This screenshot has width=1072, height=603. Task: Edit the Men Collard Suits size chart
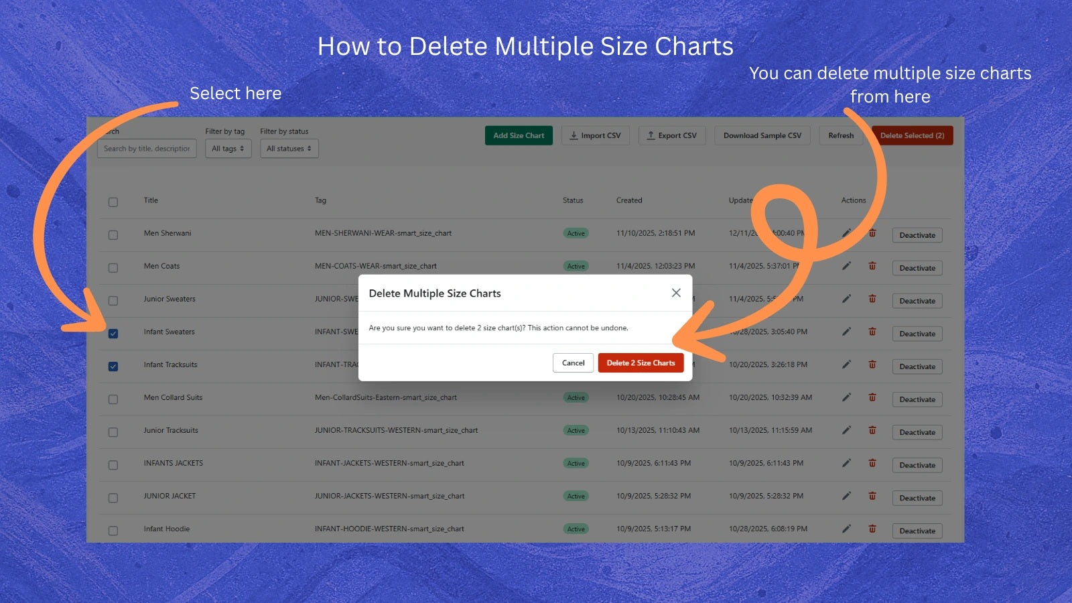[x=846, y=397]
